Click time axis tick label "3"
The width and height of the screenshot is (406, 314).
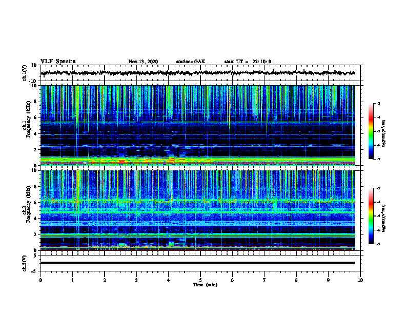pos(136,280)
